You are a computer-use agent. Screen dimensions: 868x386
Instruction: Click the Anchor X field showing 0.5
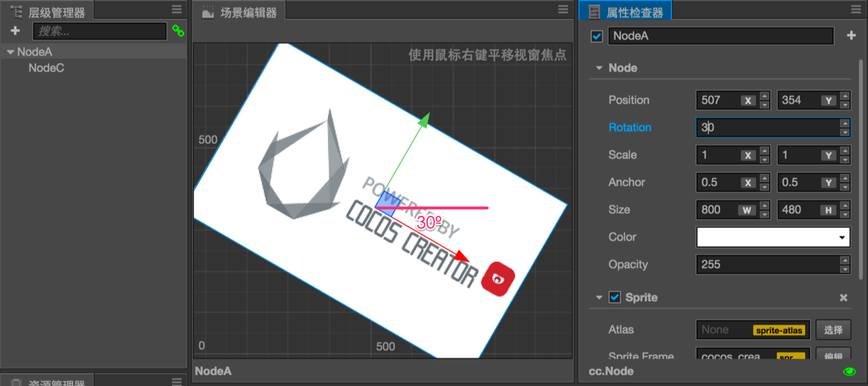point(727,182)
